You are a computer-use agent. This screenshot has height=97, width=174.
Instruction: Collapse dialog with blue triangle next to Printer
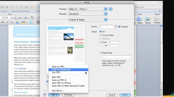click(111, 9)
